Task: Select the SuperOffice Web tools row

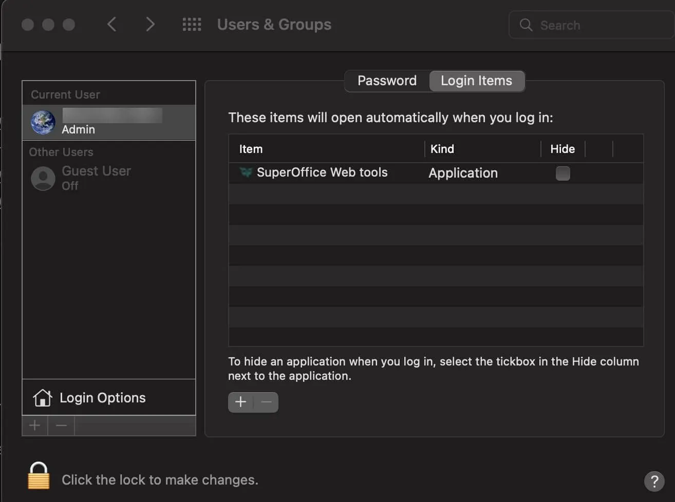Action: pyautogui.click(x=322, y=173)
